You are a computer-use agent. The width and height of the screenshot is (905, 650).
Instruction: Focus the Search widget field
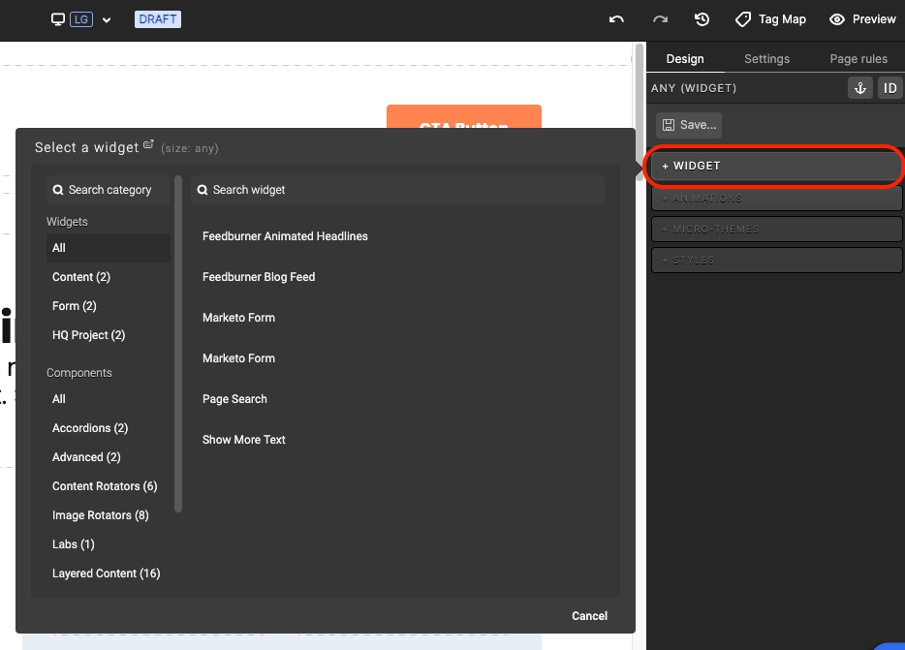(397, 190)
